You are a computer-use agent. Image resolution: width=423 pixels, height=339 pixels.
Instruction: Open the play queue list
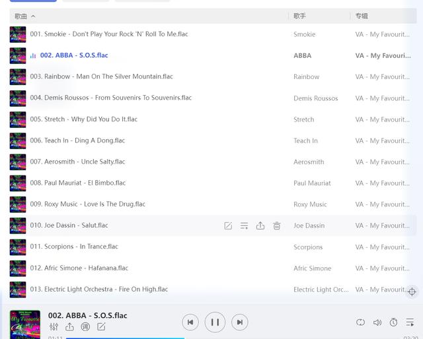click(x=410, y=322)
